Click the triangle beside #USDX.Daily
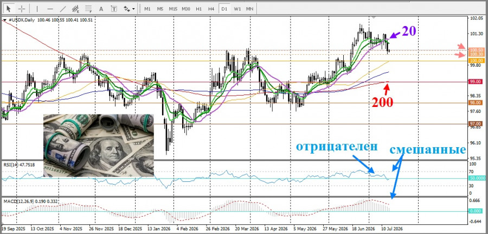The height and width of the screenshot is (234, 488). tap(4, 20)
